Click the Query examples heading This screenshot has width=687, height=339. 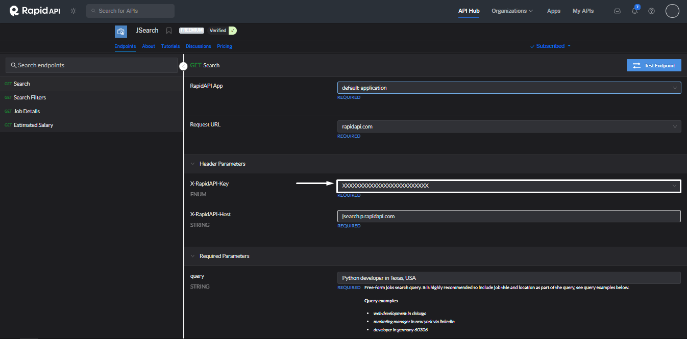(381, 301)
